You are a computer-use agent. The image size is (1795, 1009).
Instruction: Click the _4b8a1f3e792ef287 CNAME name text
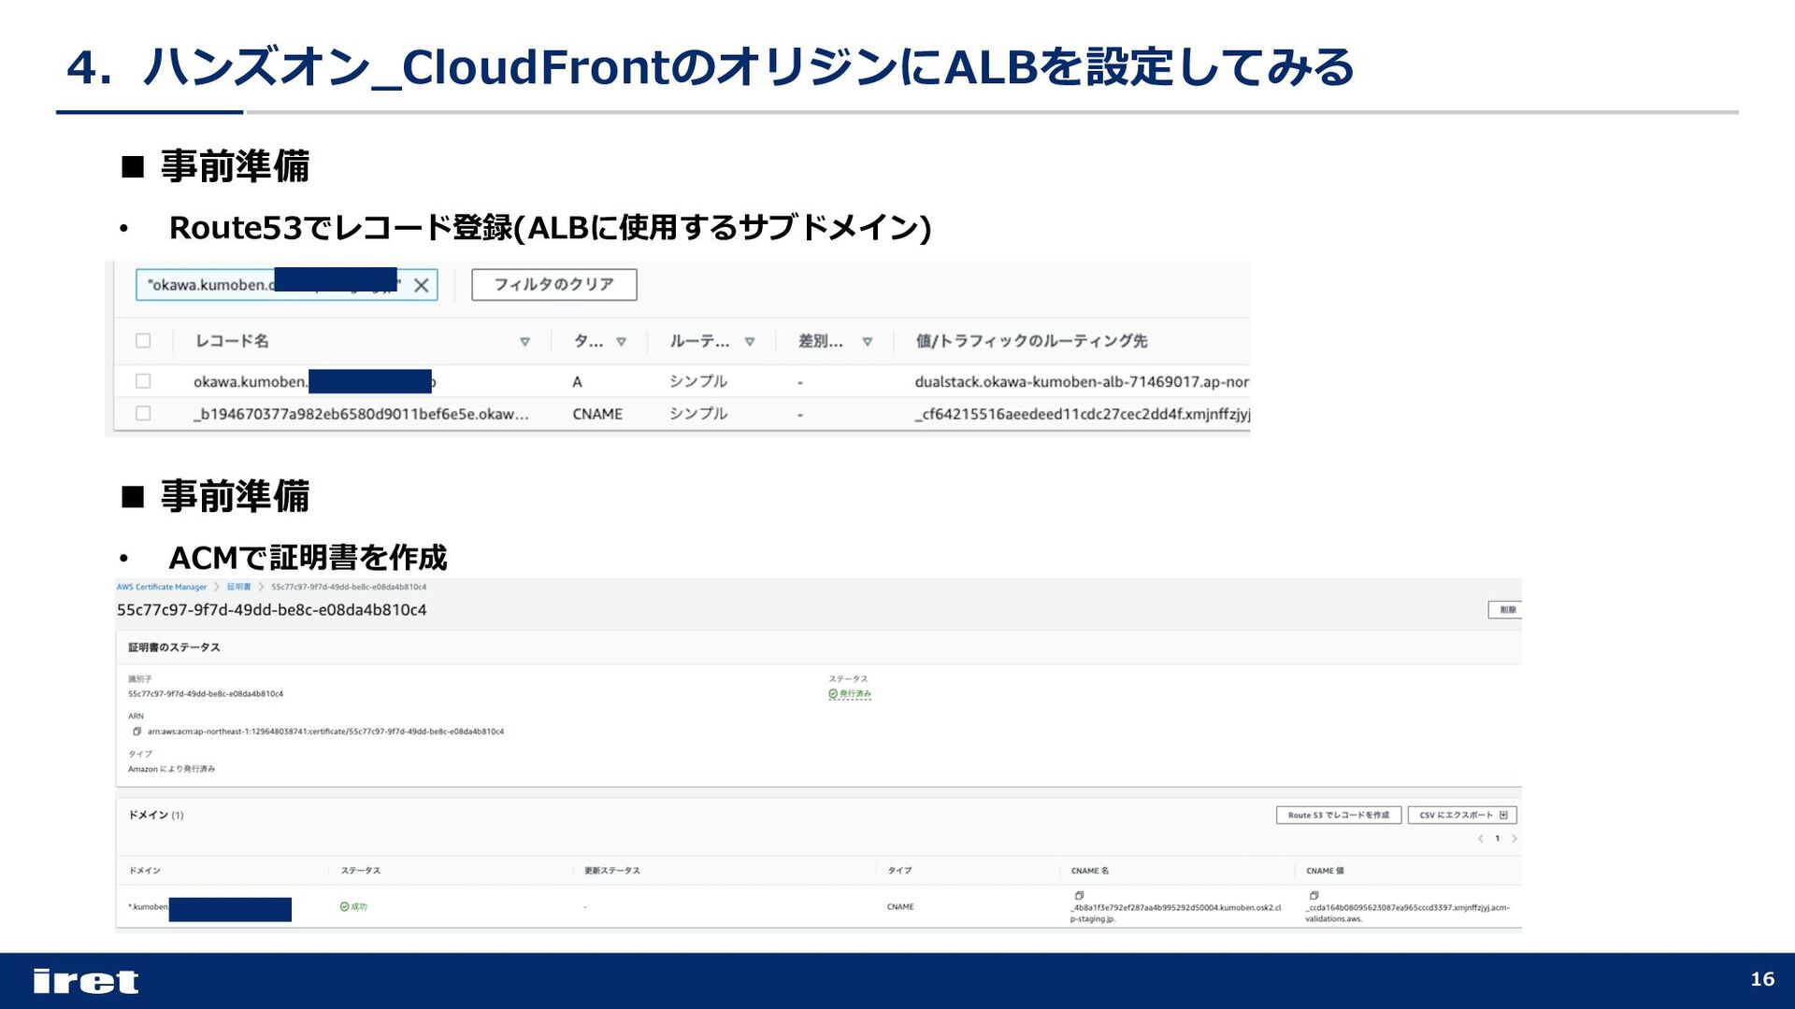click(1175, 913)
